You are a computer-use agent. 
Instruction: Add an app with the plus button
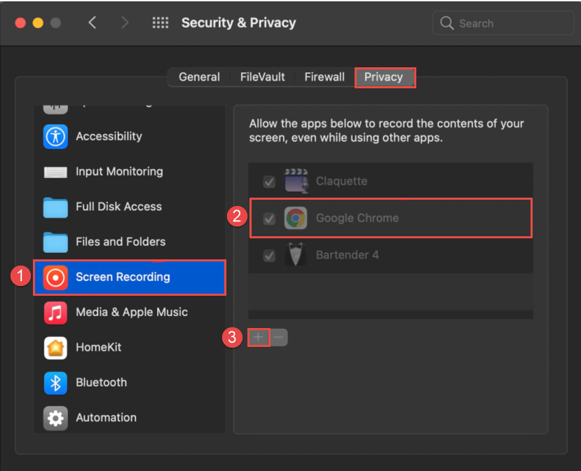259,337
